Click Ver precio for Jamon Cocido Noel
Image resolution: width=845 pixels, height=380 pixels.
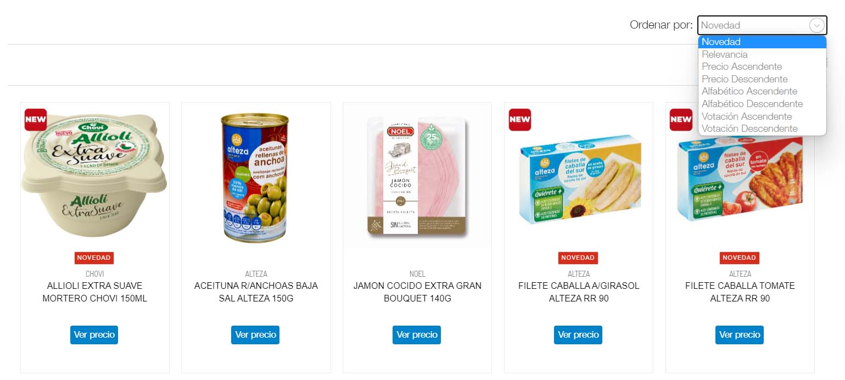[x=417, y=335]
